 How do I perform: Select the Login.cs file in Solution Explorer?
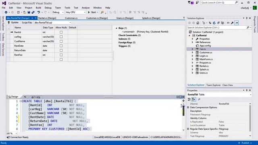204,56
